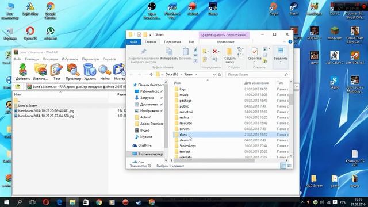Open WinRAR Операции menu

50,59
